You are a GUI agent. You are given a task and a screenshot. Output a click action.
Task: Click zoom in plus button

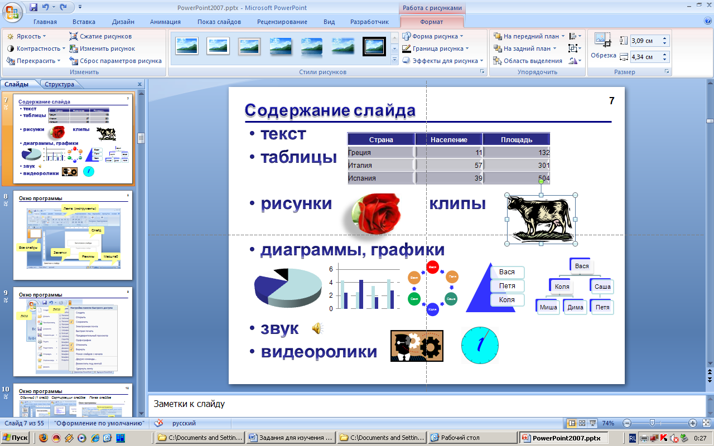pyautogui.click(x=693, y=423)
